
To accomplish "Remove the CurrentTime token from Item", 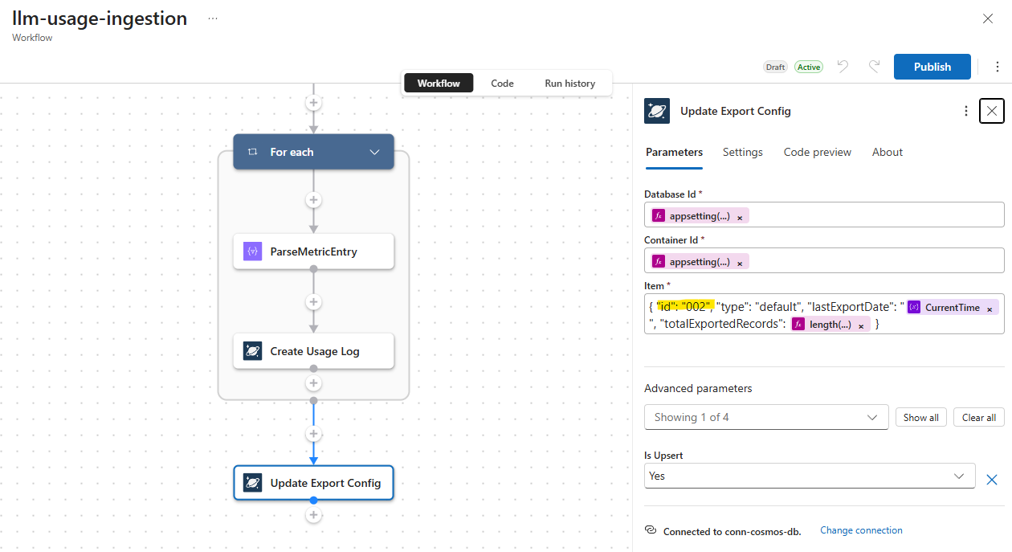I will (x=990, y=309).
